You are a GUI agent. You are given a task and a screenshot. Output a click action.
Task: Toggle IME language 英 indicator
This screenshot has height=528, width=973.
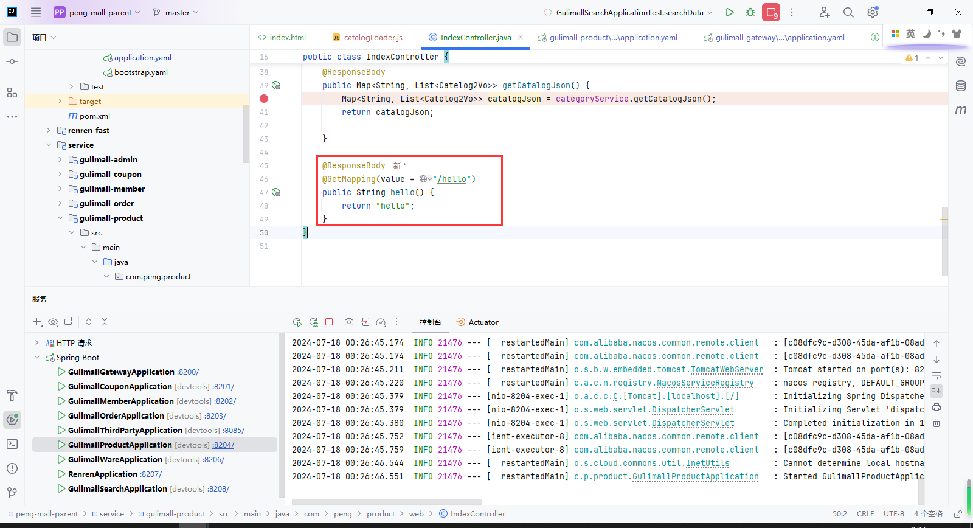tap(910, 34)
